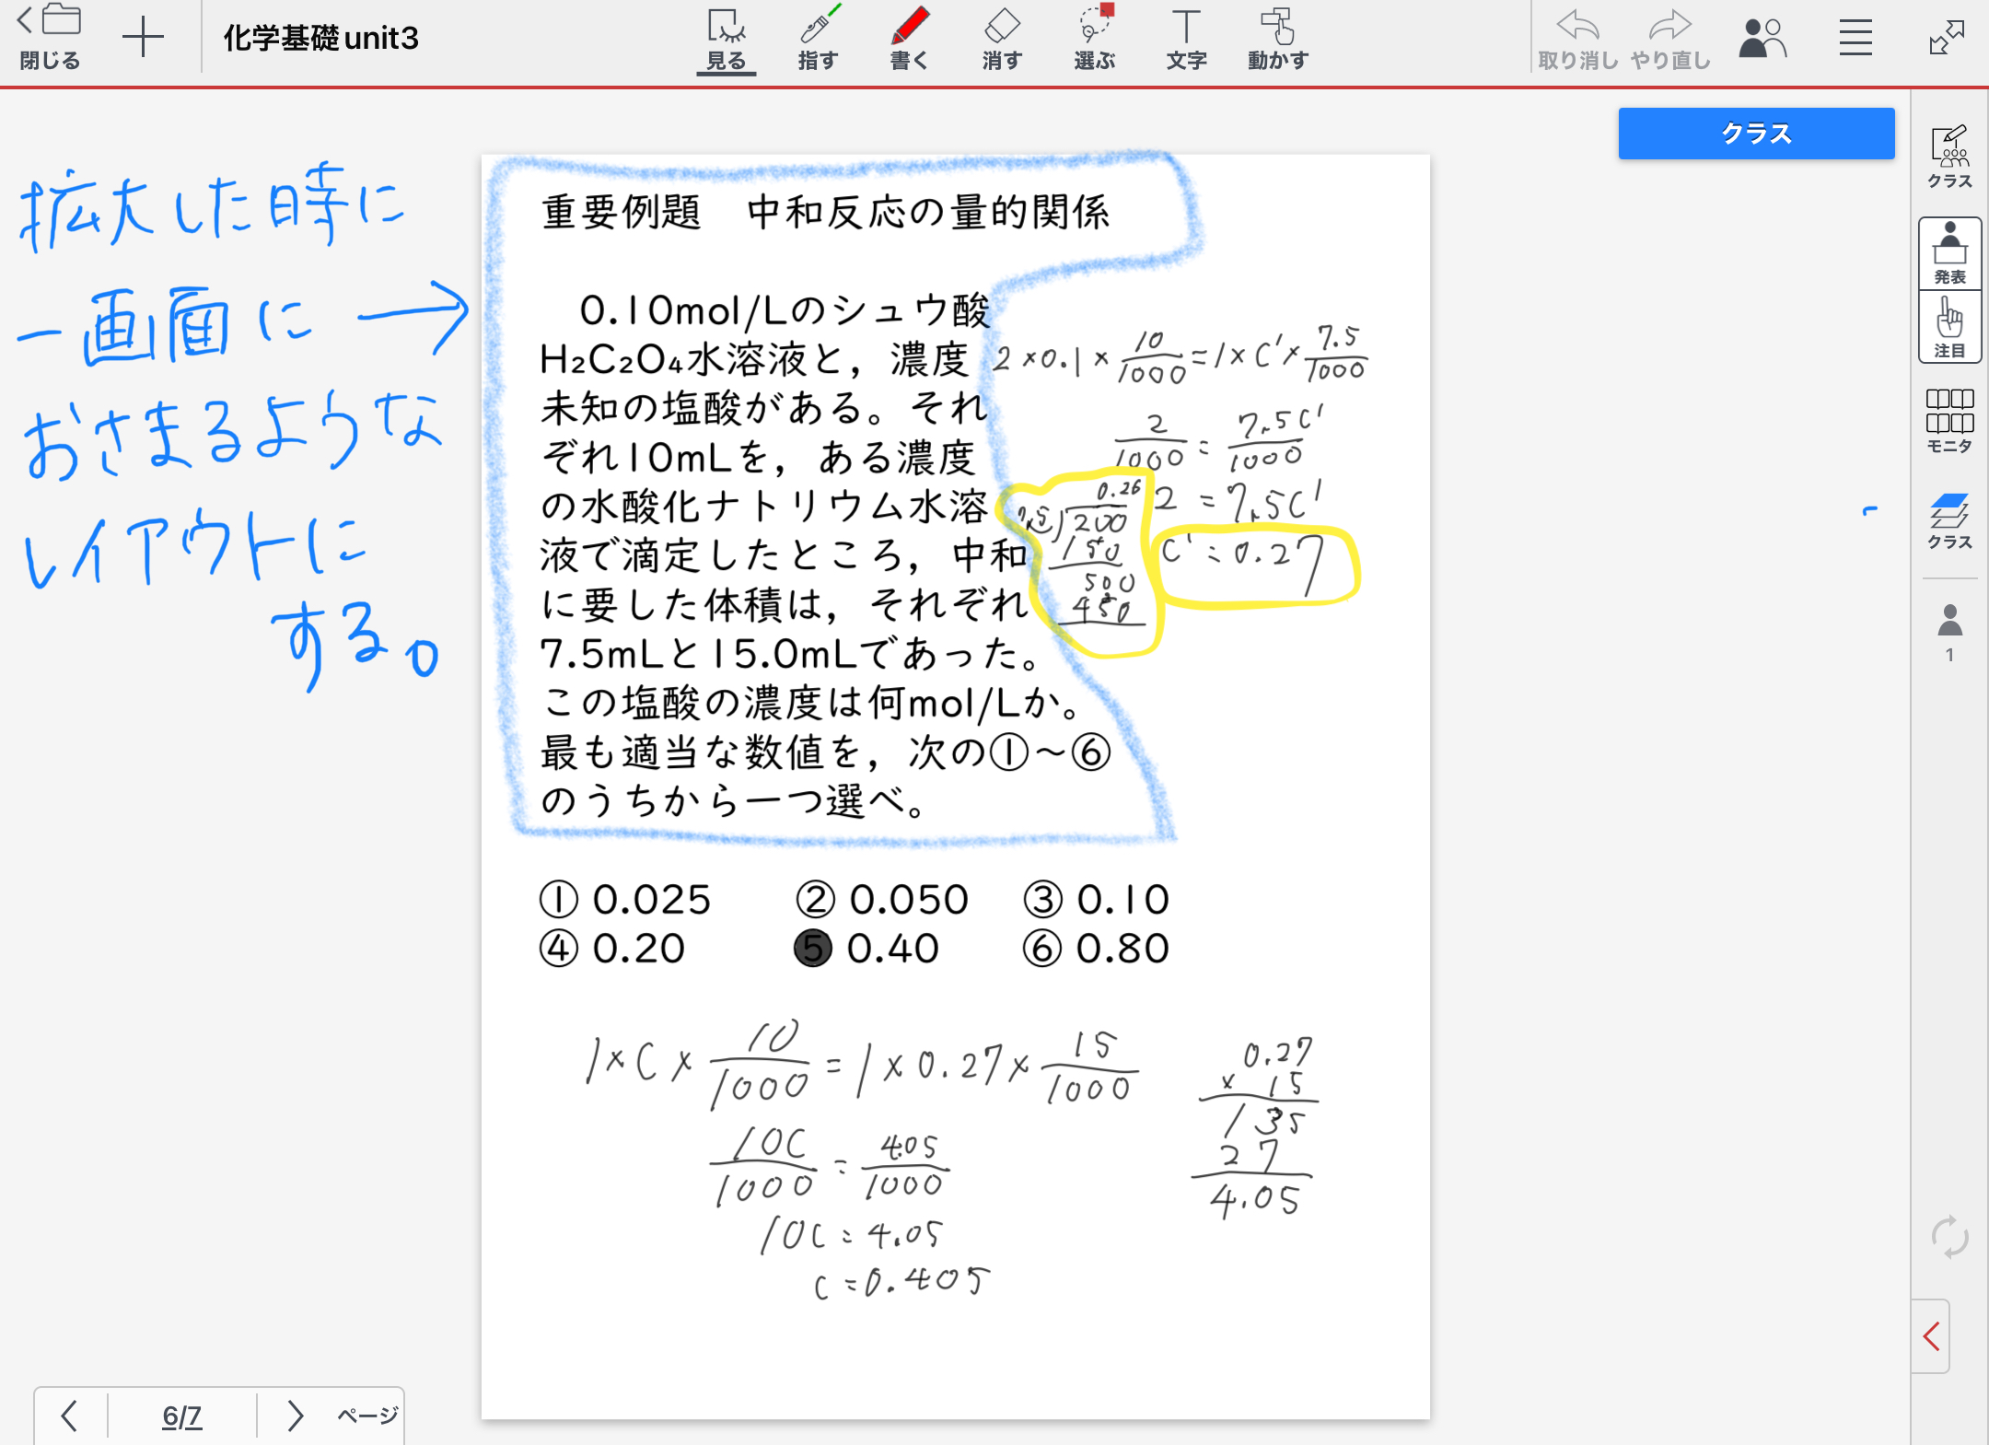
Task: Open the モニタ monitor grid view
Action: tap(1949, 421)
